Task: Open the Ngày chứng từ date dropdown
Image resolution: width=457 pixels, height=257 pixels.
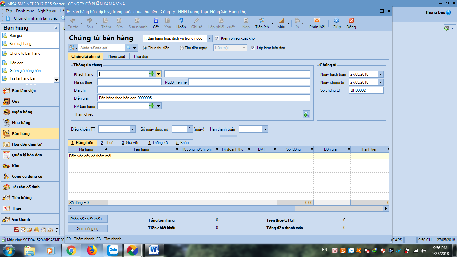Action: [x=381, y=82]
